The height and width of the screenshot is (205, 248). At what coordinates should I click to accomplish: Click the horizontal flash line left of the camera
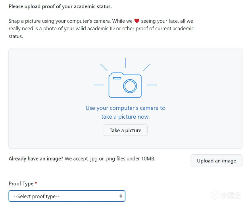[99, 85]
